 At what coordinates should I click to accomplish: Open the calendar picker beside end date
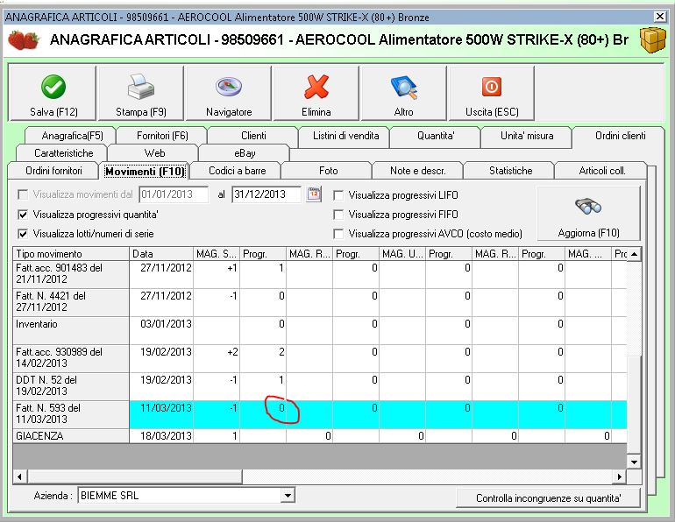point(314,194)
